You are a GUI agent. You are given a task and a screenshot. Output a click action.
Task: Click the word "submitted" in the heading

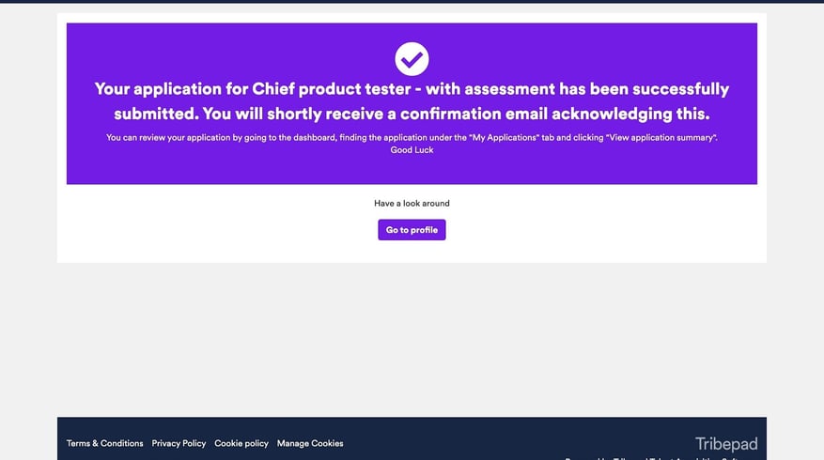[x=156, y=114]
